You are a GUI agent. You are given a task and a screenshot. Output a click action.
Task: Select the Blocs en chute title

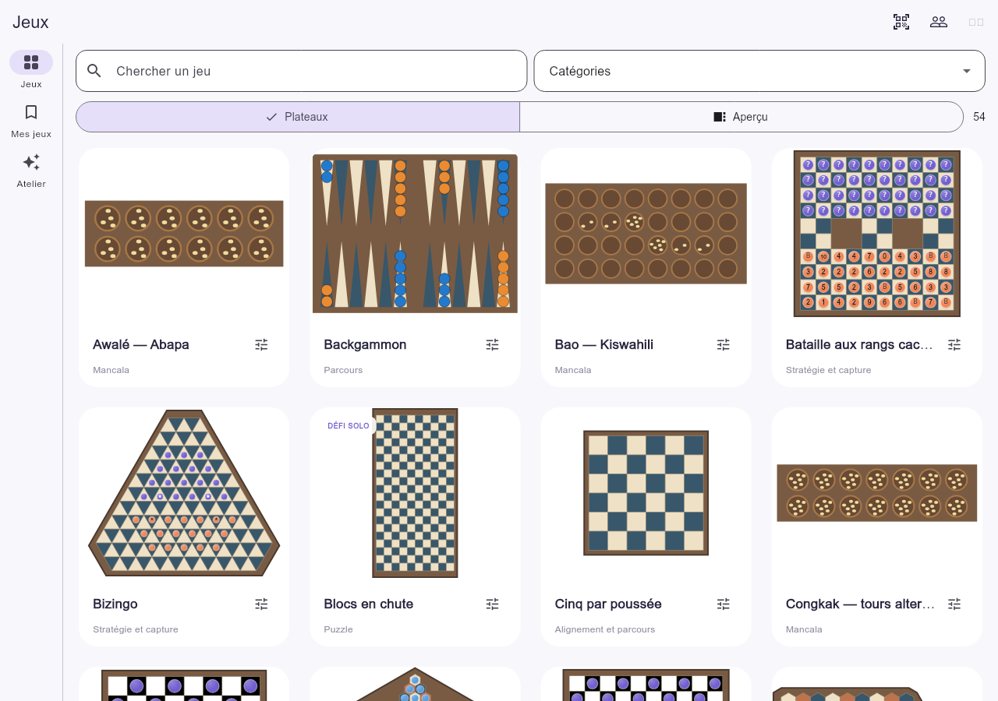point(369,604)
